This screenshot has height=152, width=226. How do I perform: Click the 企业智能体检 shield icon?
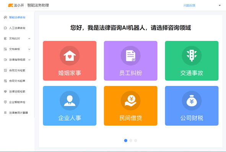coord(5,102)
